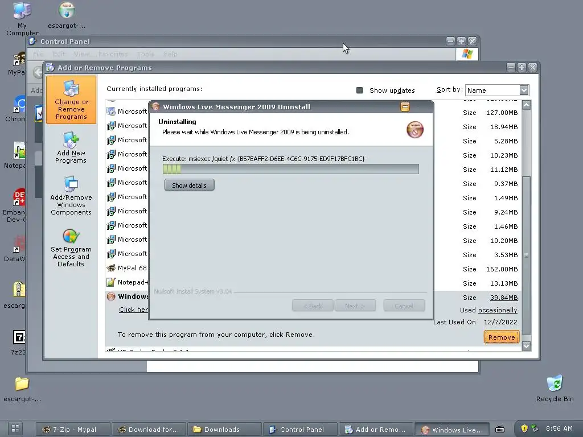This screenshot has width=583, height=437.
Task: Open Favorites menu in Control Panel window
Action: tap(113, 54)
